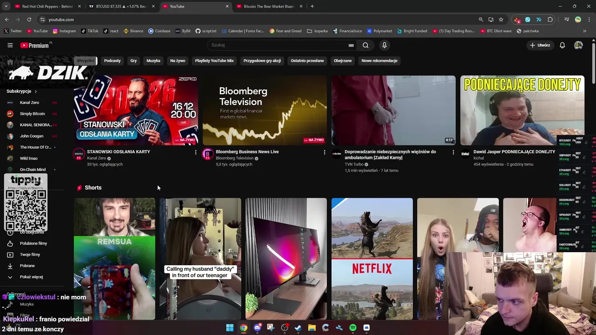Select the Ostatnio przesłane chip

point(307,60)
